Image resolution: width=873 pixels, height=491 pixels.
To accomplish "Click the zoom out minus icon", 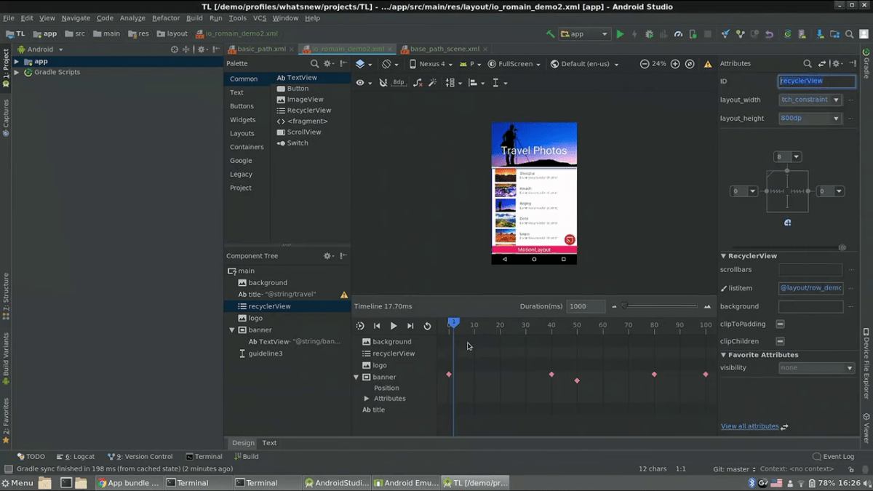I will (645, 64).
